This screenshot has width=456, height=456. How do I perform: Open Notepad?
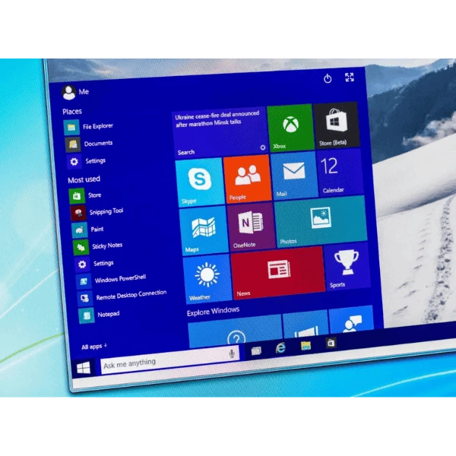99,315
